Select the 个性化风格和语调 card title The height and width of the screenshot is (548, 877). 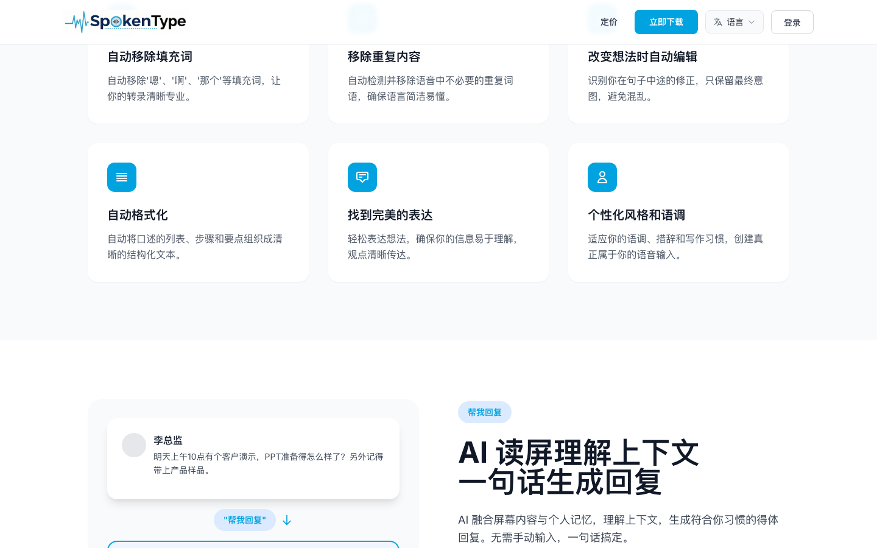pyautogui.click(x=636, y=215)
